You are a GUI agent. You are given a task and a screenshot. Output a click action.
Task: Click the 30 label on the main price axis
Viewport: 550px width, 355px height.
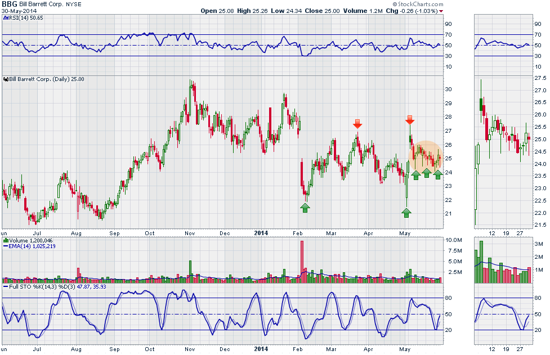(448, 89)
